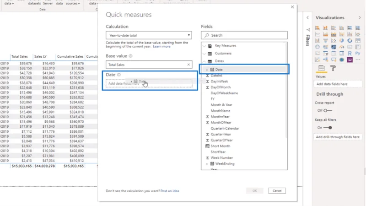Click the Cancel button

(277, 191)
